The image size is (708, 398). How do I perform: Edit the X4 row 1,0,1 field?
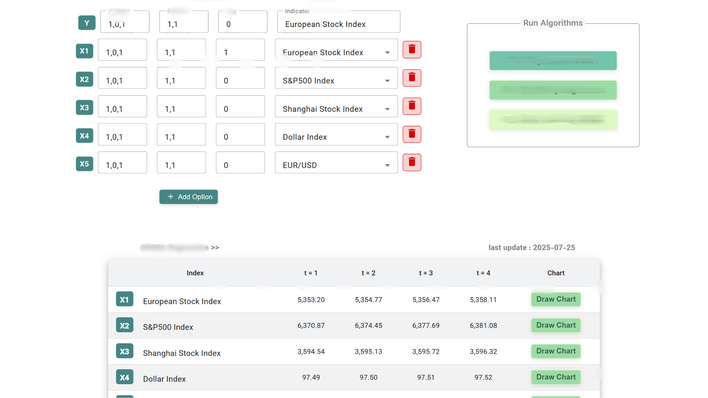(x=122, y=134)
